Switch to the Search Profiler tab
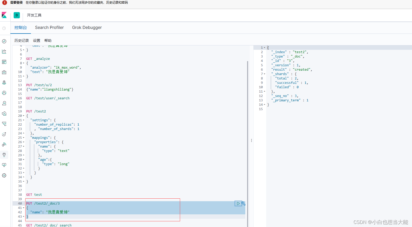The image size is (412, 227). 49,28
